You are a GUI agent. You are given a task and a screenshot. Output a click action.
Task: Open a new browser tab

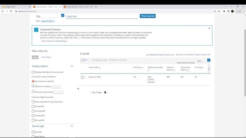pos(96,7)
